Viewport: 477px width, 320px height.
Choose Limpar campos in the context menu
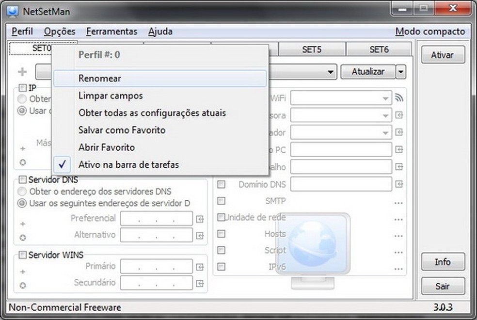tap(160, 96)
